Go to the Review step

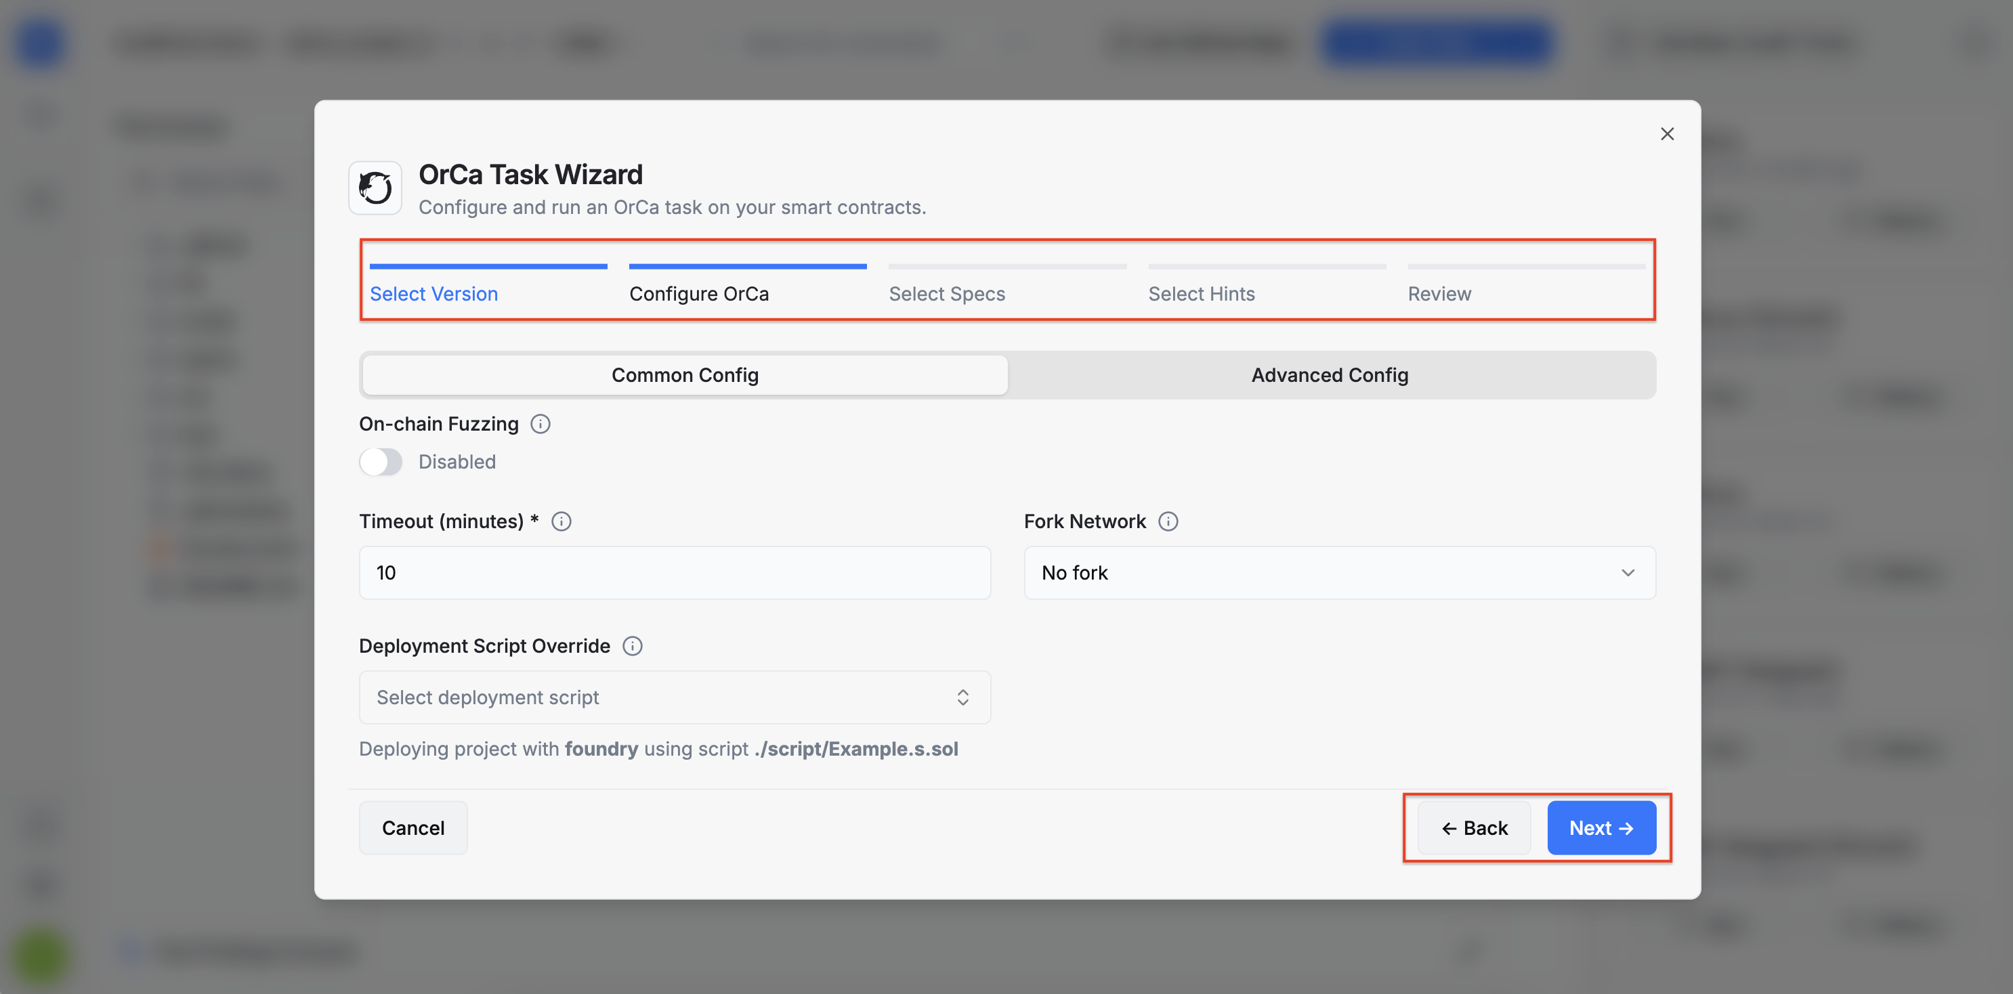click(x=1526, y=285)
